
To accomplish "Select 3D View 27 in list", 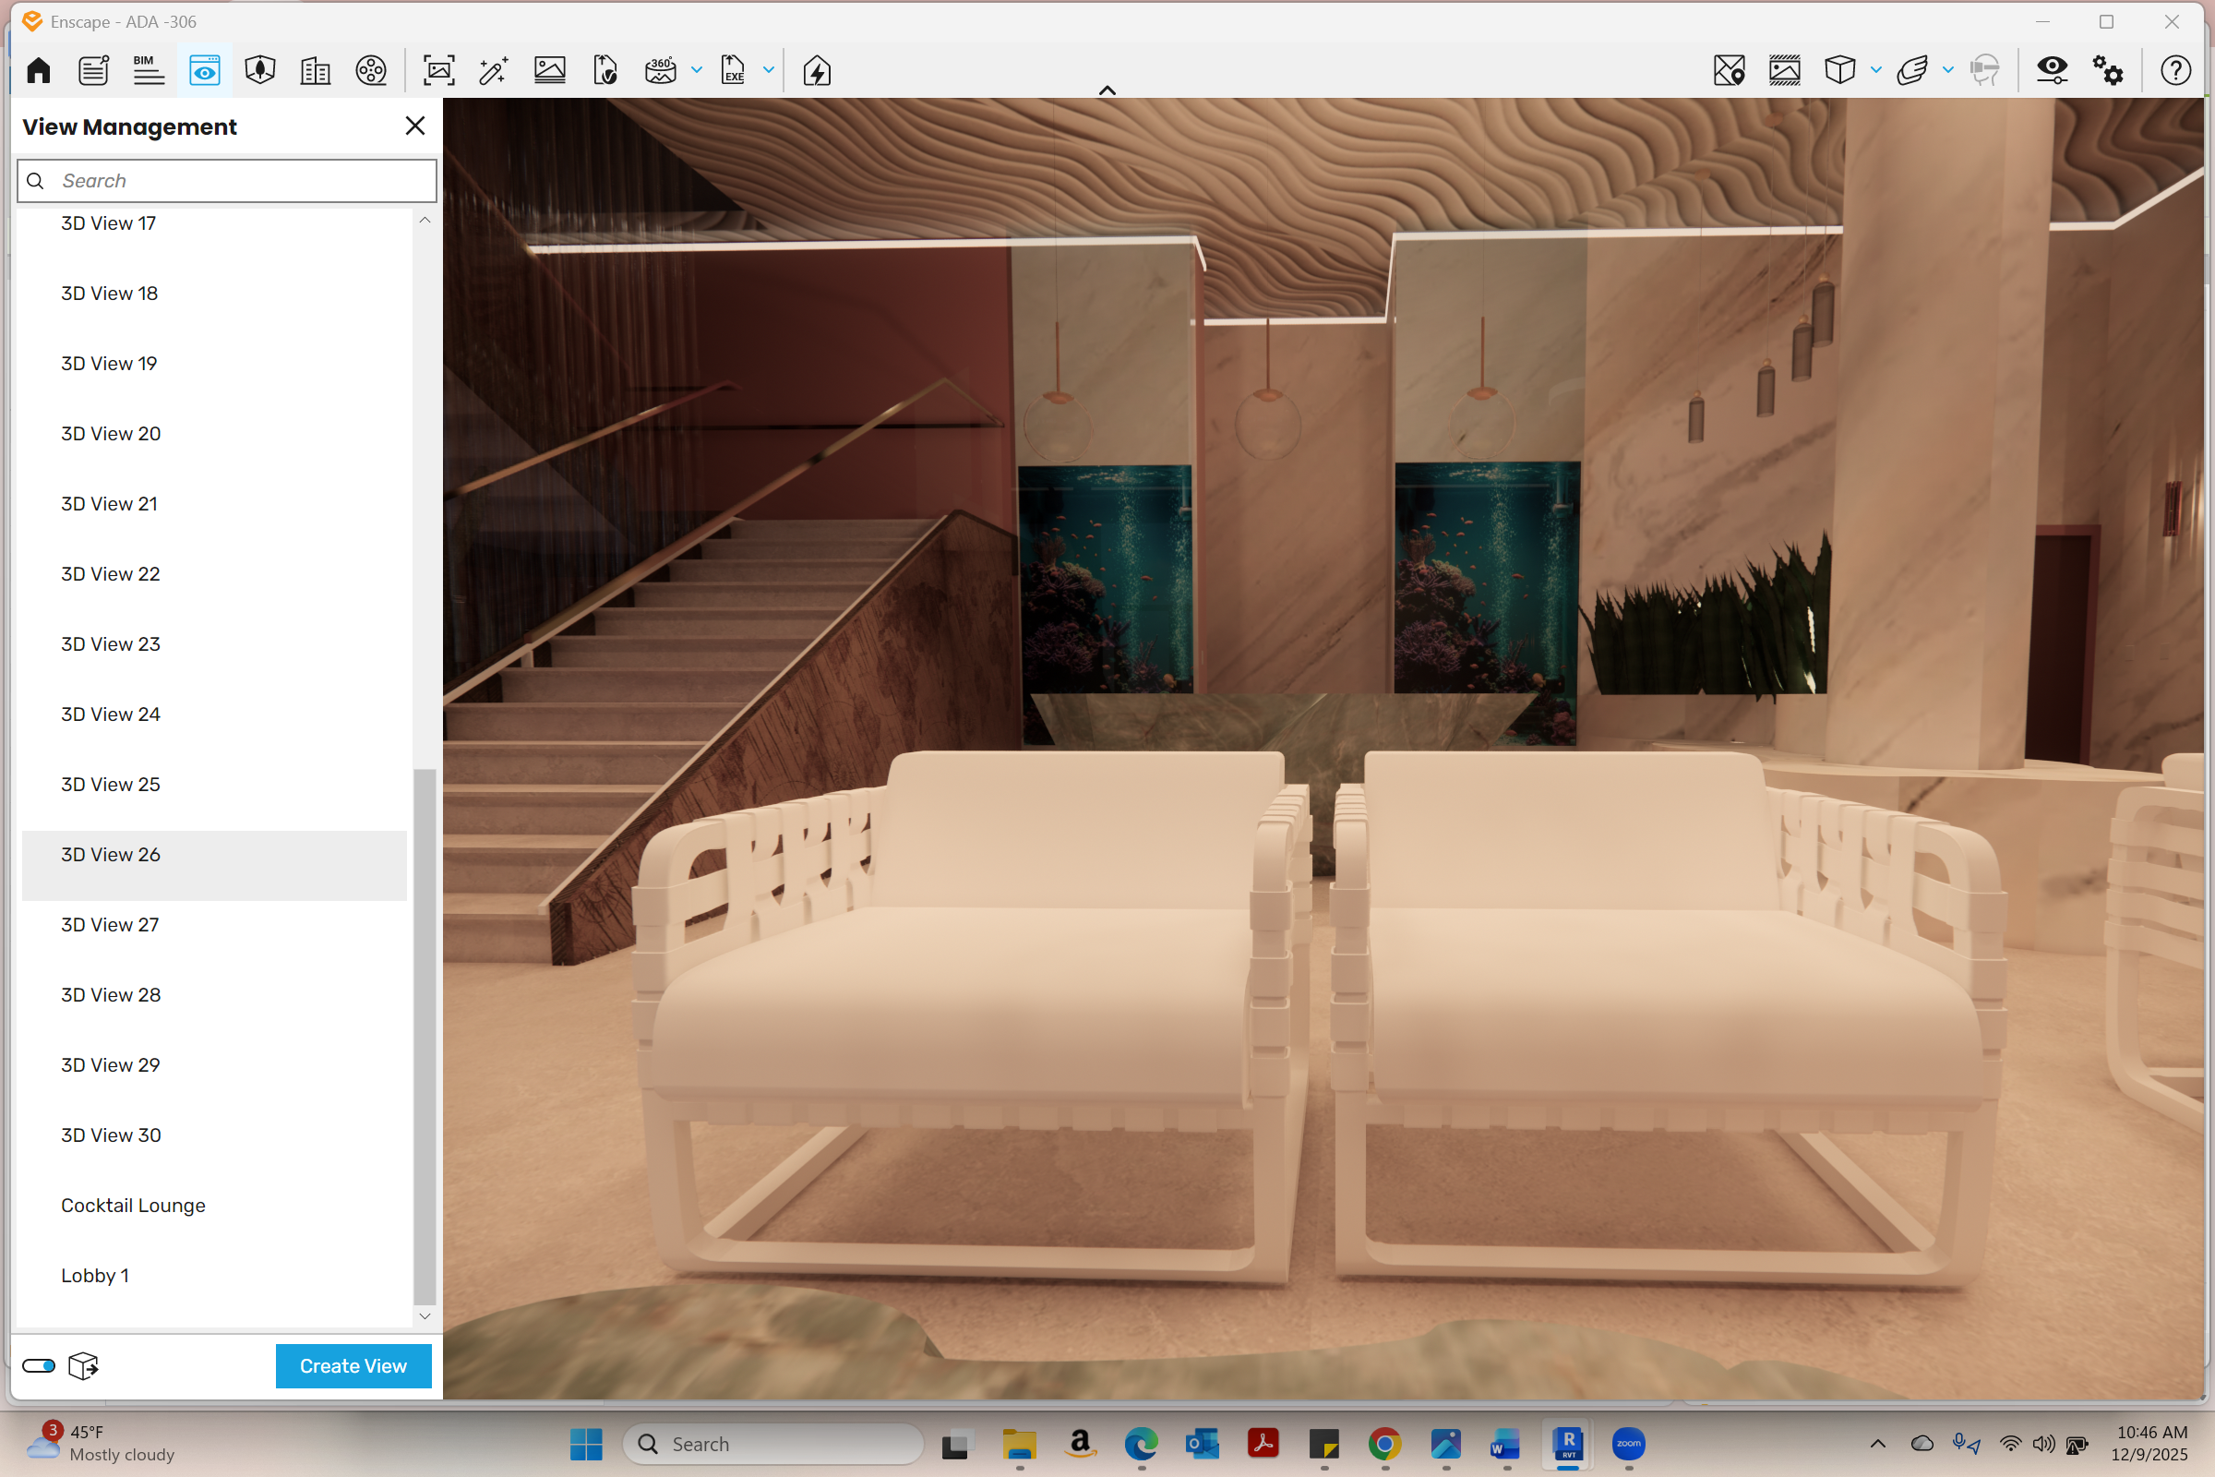I will 110,925.
